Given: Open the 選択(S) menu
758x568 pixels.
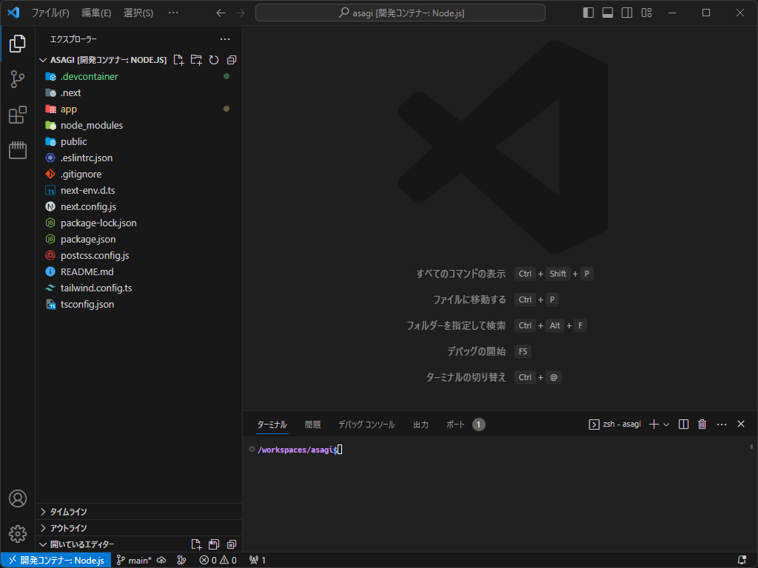Looking at the screenshot, I should click(x=138, y=13).
